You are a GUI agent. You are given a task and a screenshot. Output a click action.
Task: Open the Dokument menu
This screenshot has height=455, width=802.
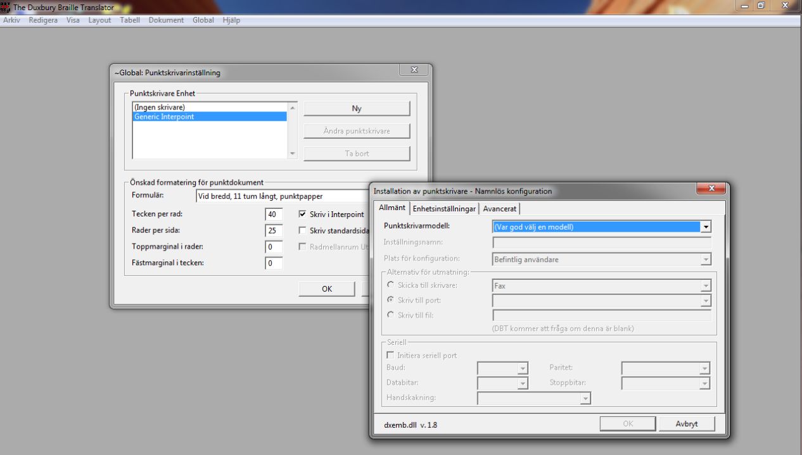pos(166,20)
